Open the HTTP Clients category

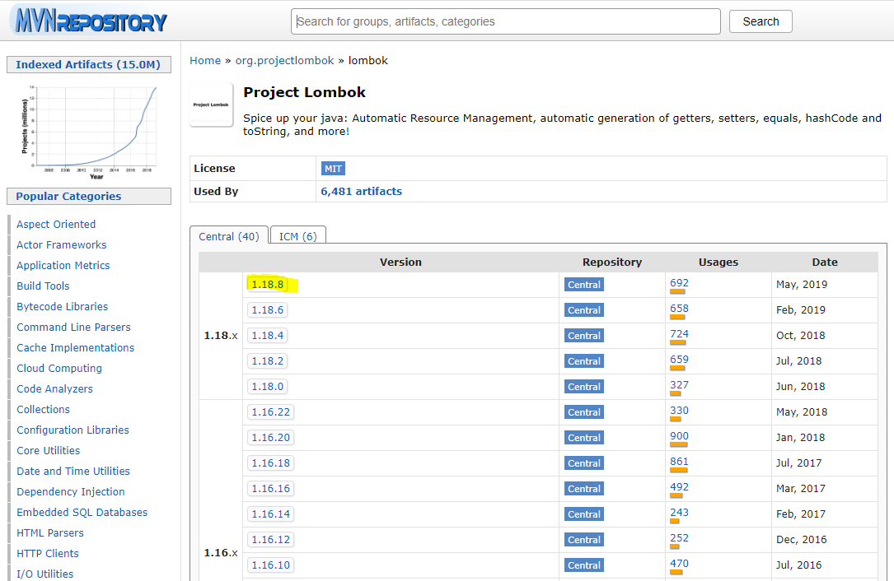48,553
